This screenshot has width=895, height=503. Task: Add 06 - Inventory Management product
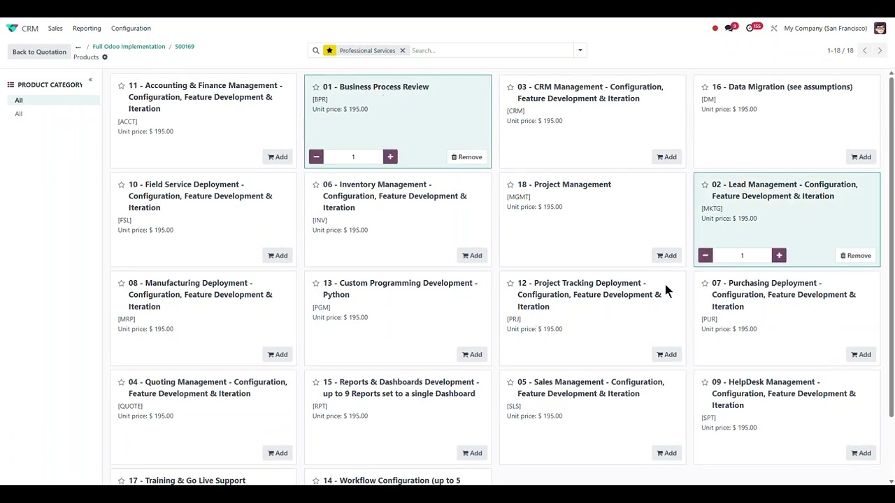coord(472,256)
